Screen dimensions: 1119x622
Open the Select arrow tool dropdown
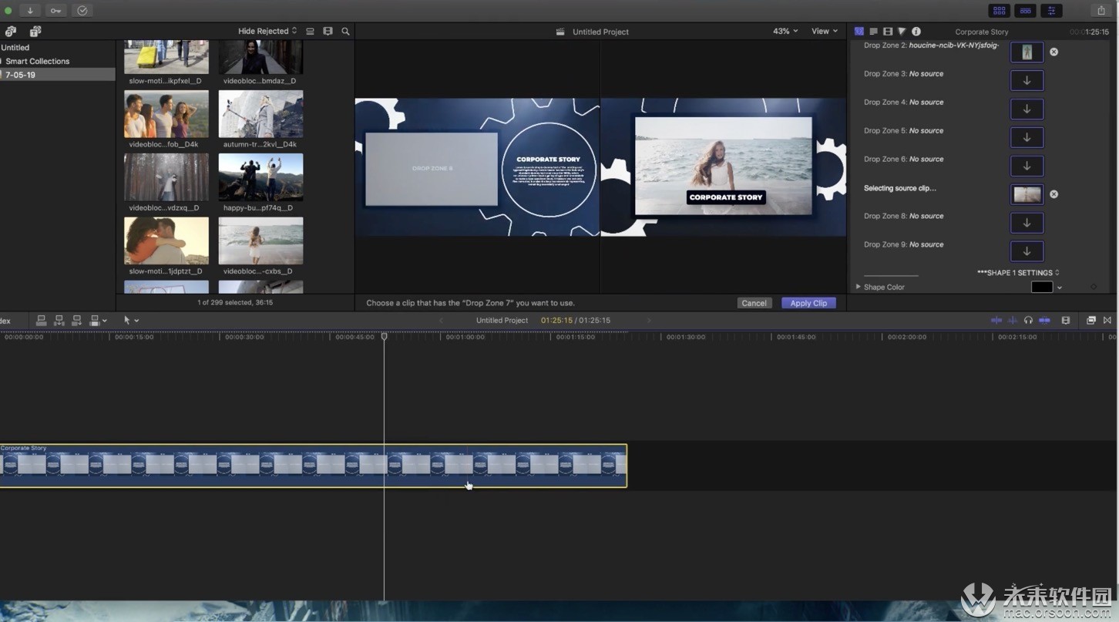[131, 320]
